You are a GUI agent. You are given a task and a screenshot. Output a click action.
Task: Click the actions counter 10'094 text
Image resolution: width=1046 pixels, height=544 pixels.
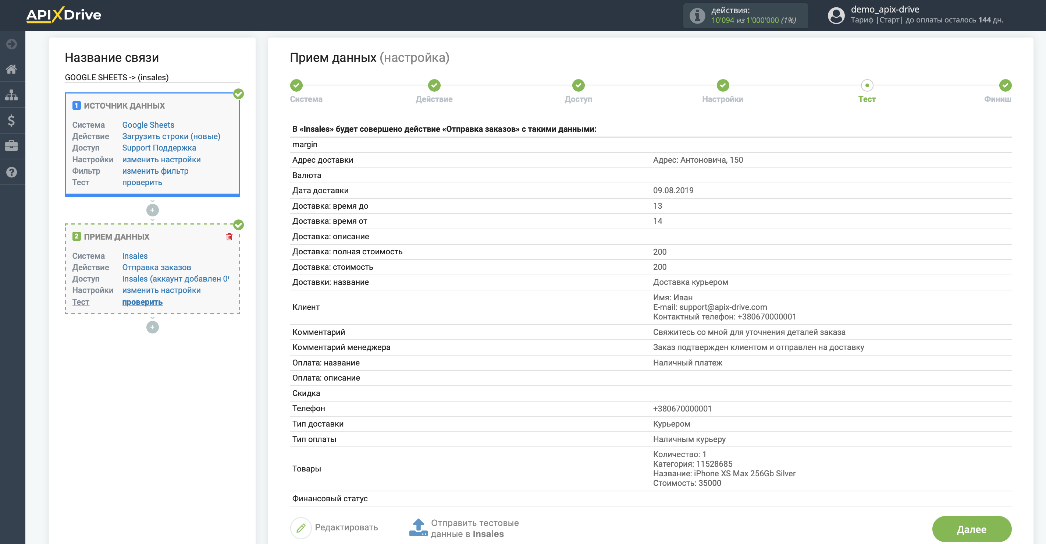coord(722,20)
